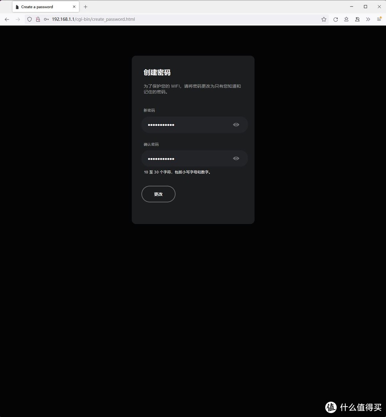Viewport: 386px width, 417px height.
Task: Click the 10 至 30 个字符 hint text
Action: click(177, 172)
